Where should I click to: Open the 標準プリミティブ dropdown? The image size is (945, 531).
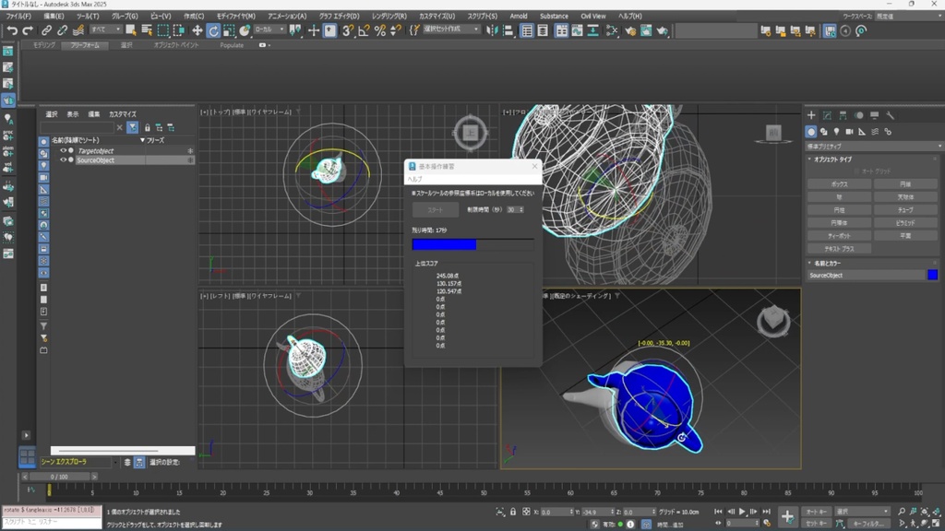click(x=872, y=145)
